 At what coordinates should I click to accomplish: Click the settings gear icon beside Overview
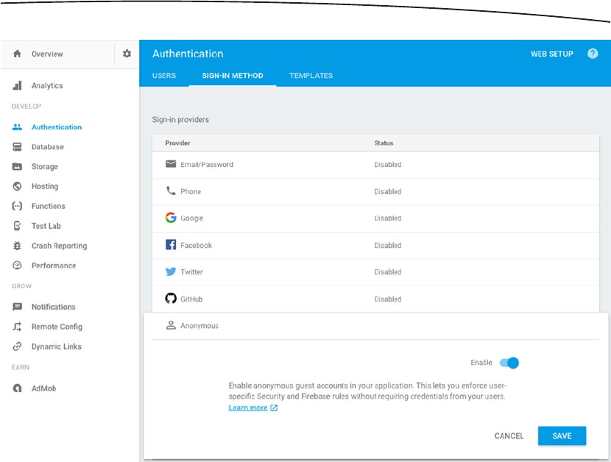coord(127,54)
